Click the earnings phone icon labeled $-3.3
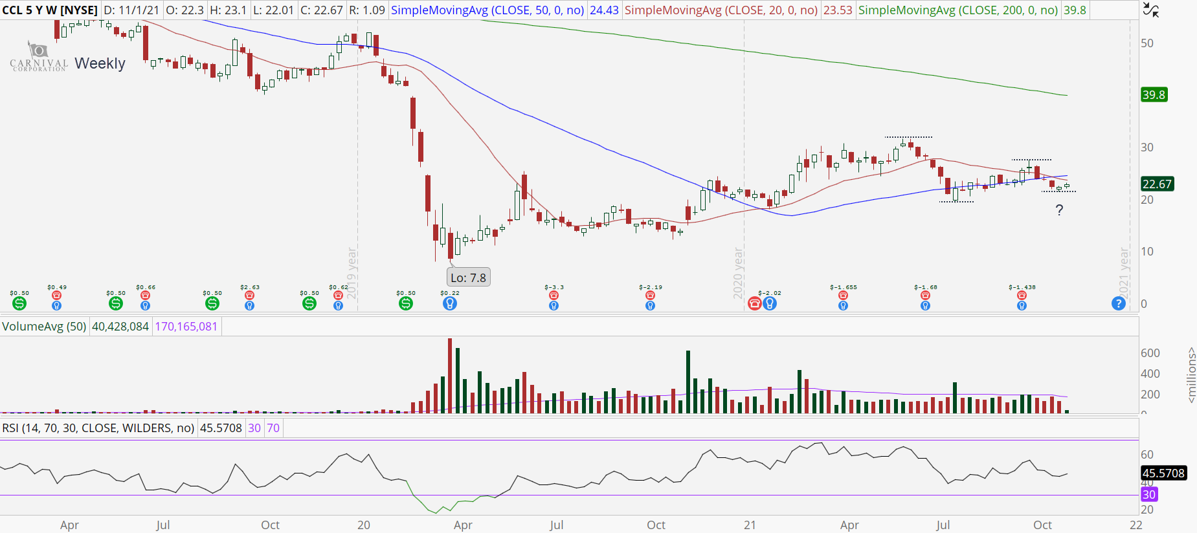The image size is (1197, 533). 554,296
